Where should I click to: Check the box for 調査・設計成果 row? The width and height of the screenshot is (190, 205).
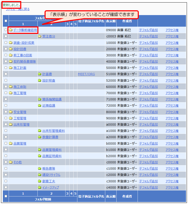coord(6,43)
